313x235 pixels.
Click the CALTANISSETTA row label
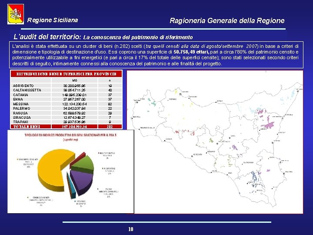tap(27, 90)
